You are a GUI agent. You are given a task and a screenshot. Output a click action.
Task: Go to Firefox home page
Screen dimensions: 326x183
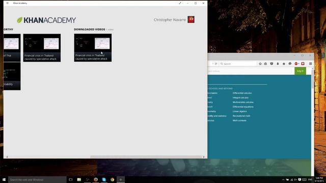(x=284, y=64)
